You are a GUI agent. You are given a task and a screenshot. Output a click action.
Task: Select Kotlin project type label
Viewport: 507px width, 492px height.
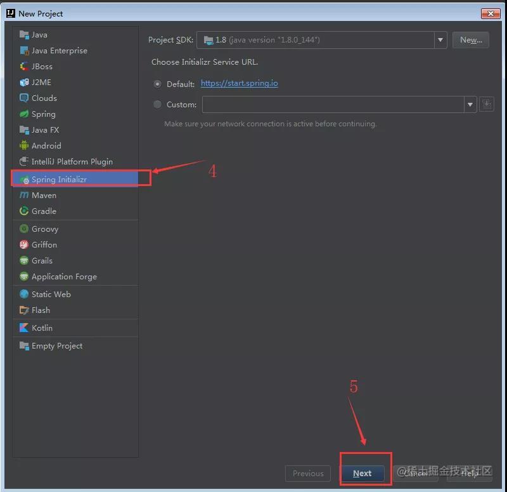[42, 328]
